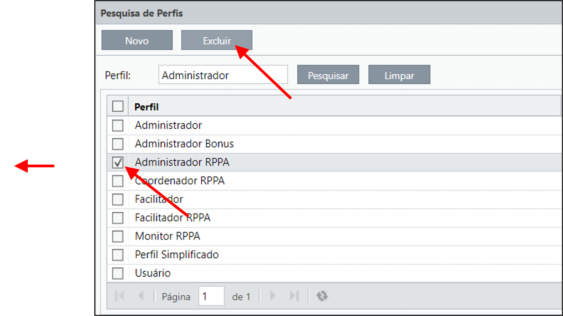Check the Perfil Simplificado checkbox

pyautogui.click(x=118, y=255)
